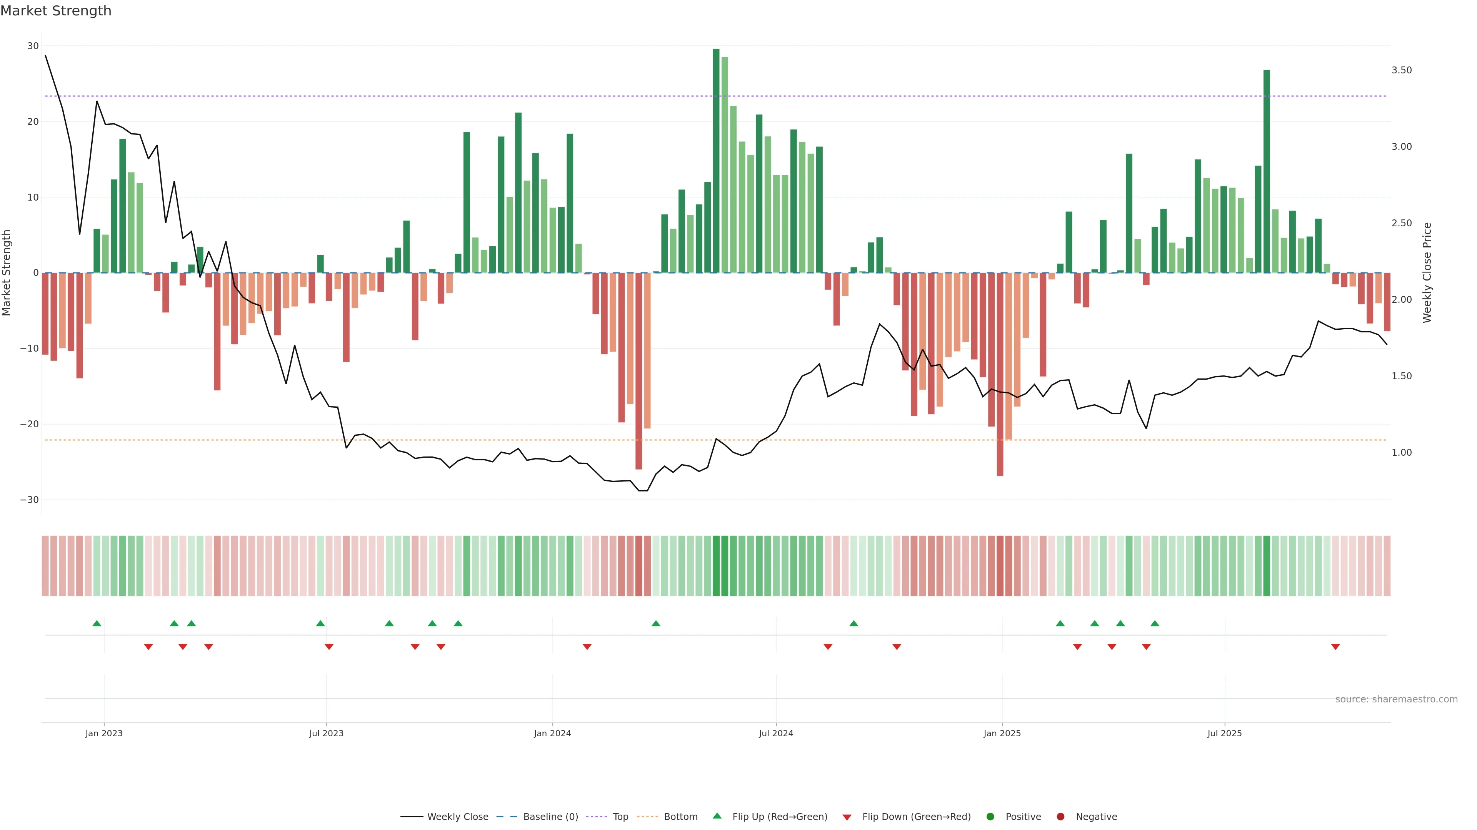Click the red Negative circle in legend

click(1060, 817)
